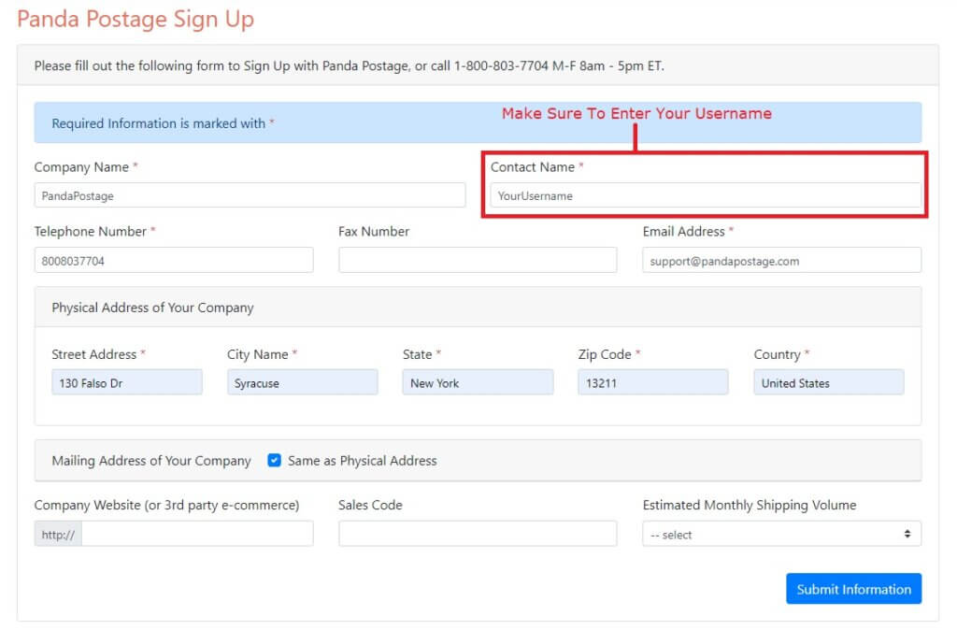
Task: Click the Company Name input field
Action: [250, 195]
